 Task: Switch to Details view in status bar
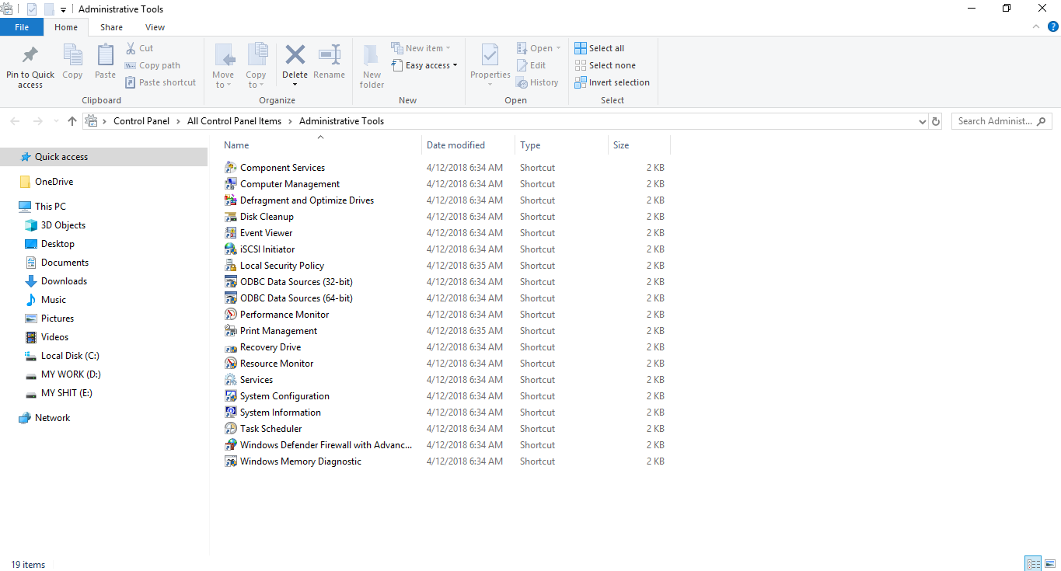1033,564
